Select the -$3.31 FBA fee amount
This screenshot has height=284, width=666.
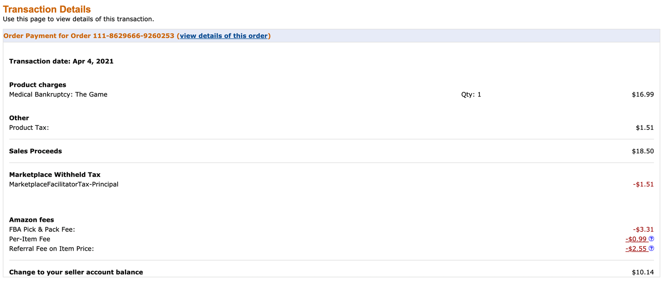point(643,230)
